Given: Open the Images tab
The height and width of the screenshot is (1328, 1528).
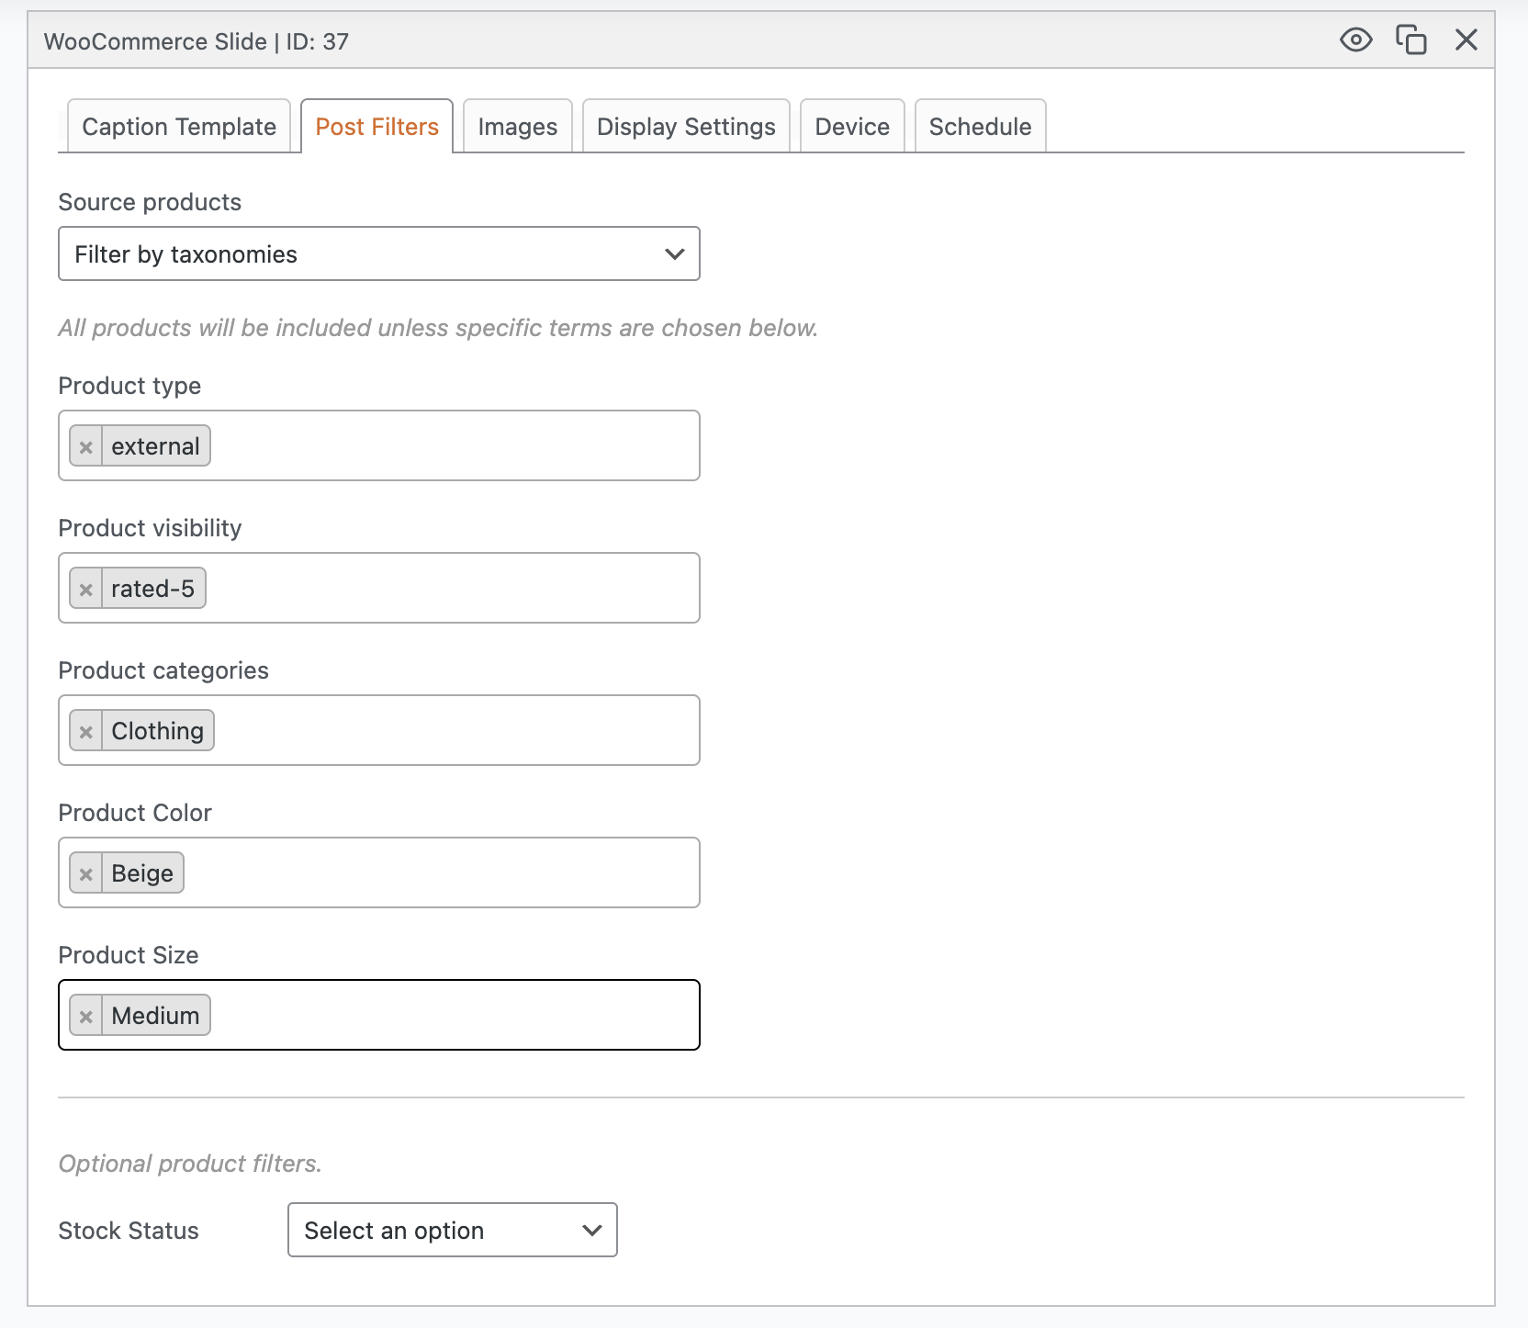Looking at the screenshot, I should pyautogui.click(x=517, y=127).
